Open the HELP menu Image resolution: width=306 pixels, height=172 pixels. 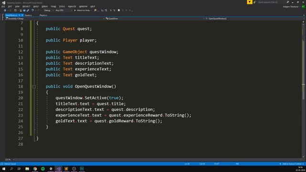pos(93,6)
